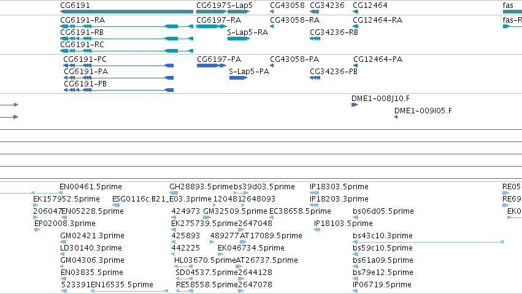Select the IP18103.5prime EST label
522x294 pixels.
tap(344, 224)
